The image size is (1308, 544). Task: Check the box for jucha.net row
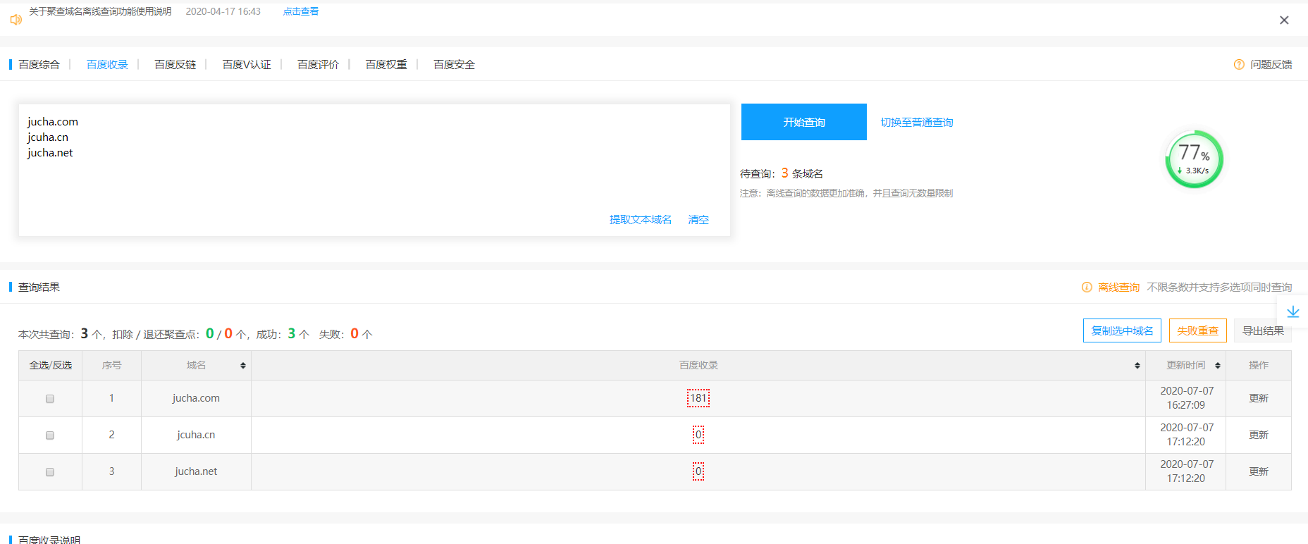click(x=50, y=472)
